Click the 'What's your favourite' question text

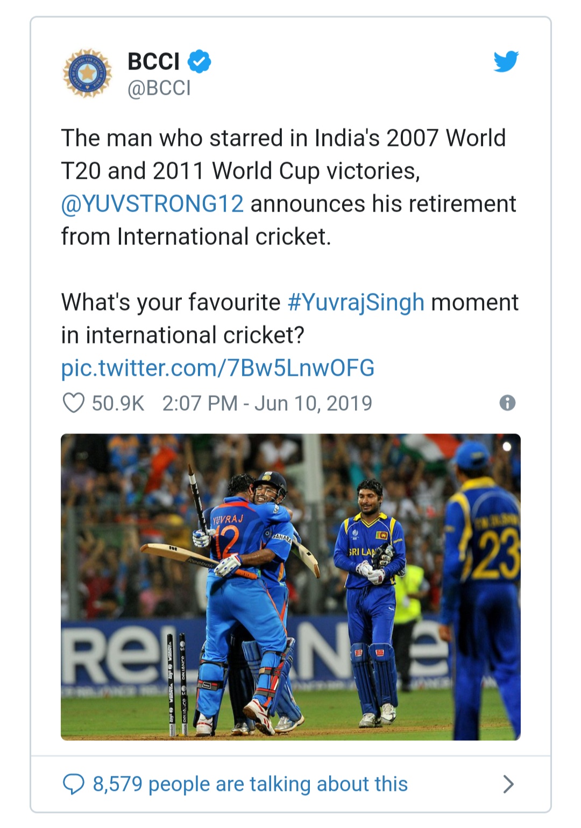pos(171,303)
